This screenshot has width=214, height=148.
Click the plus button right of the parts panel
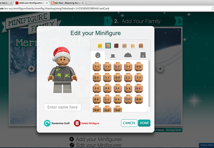(160, 69)
